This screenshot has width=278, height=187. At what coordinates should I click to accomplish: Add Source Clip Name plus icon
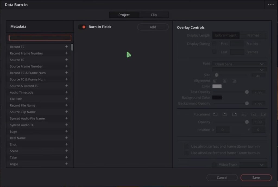tap(67, 112)
